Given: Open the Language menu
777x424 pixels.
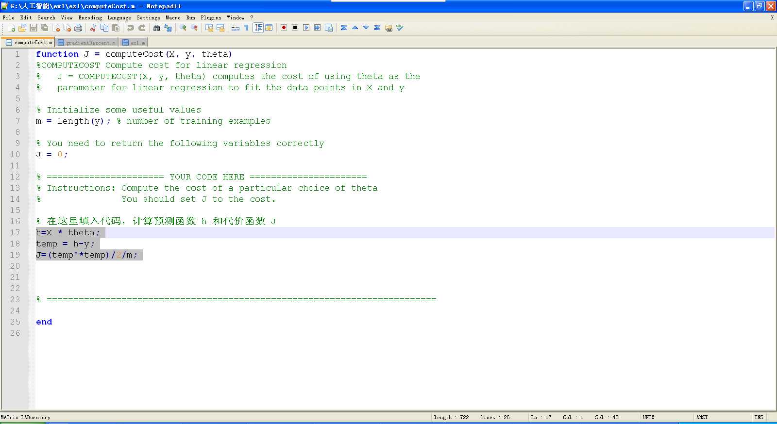Looking at the screenshot, I should pyautogui.click(x=119, y=17).
